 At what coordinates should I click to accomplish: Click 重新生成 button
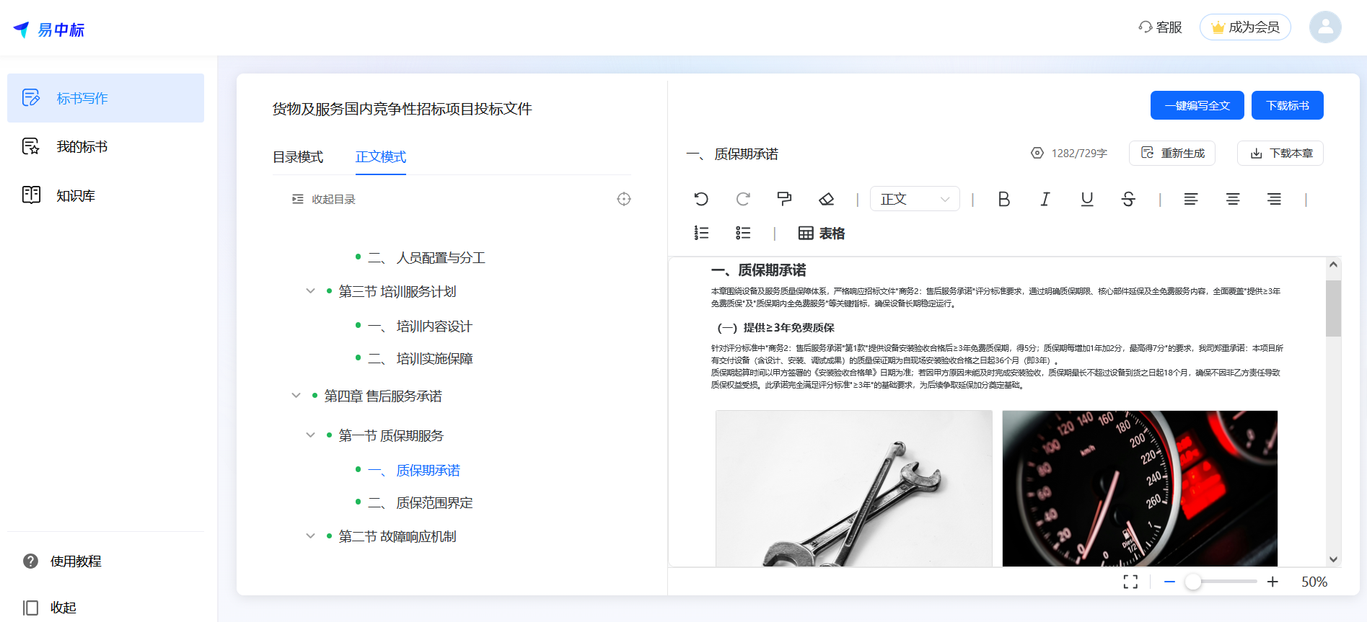tap(1172, 153)
